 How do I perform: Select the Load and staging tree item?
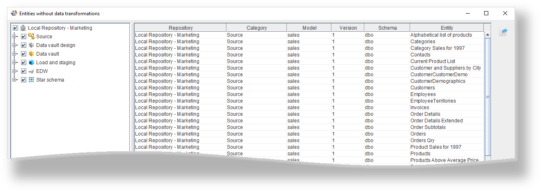(56, 63)
